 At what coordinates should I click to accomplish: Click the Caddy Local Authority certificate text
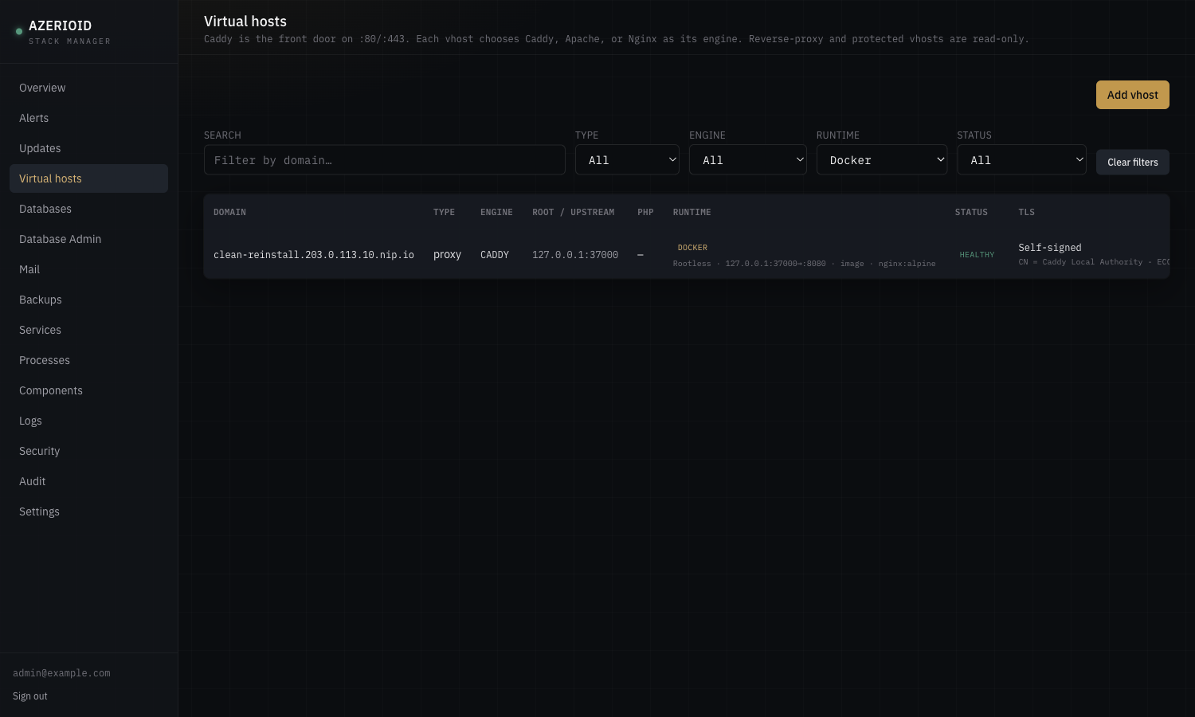pyautogui.click(x=1092, y=262)
